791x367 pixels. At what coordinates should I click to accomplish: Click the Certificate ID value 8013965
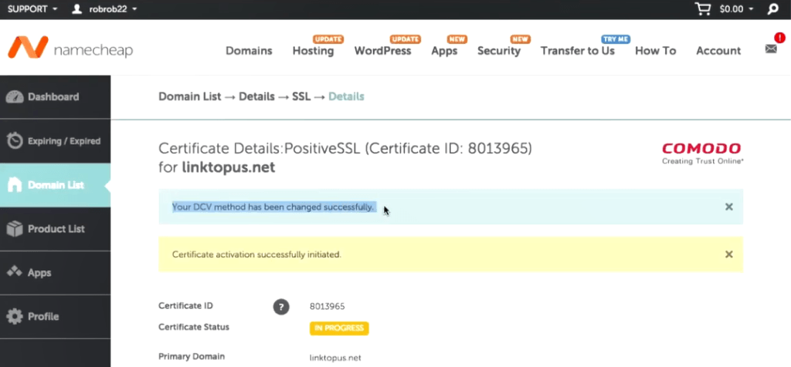tap(328, 307)
